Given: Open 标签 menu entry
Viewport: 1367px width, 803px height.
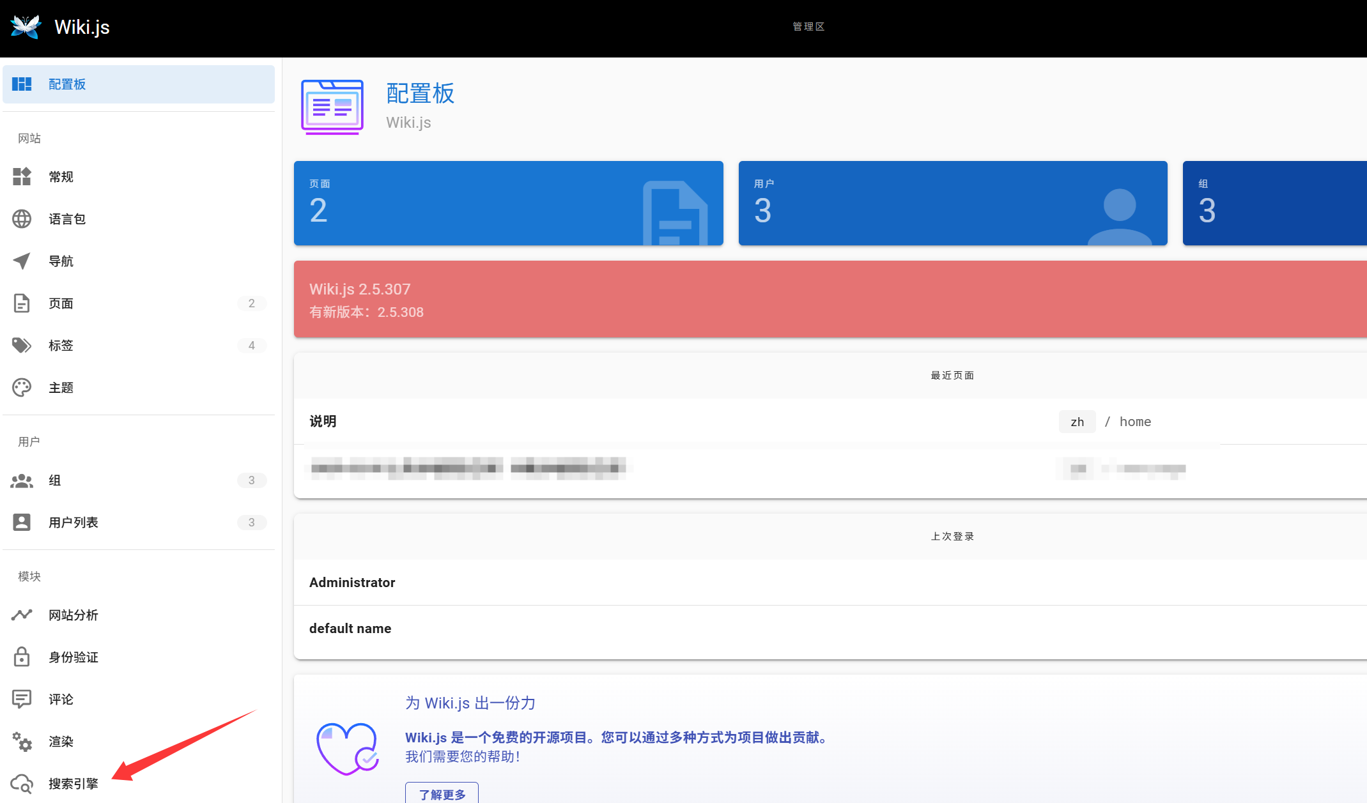Looking at the screenshot, I should coord(139,346).
